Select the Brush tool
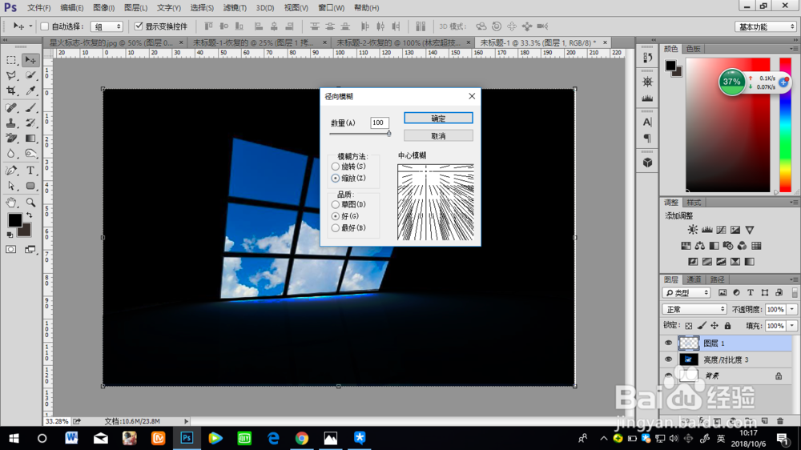This screenshot has height=450, width=801. 30,108
